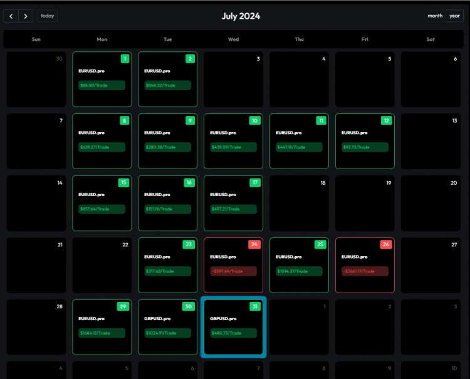Viewport: 470px width, 379px height.
Task: Click the green July 15 date badge
Action: [124, 182]
